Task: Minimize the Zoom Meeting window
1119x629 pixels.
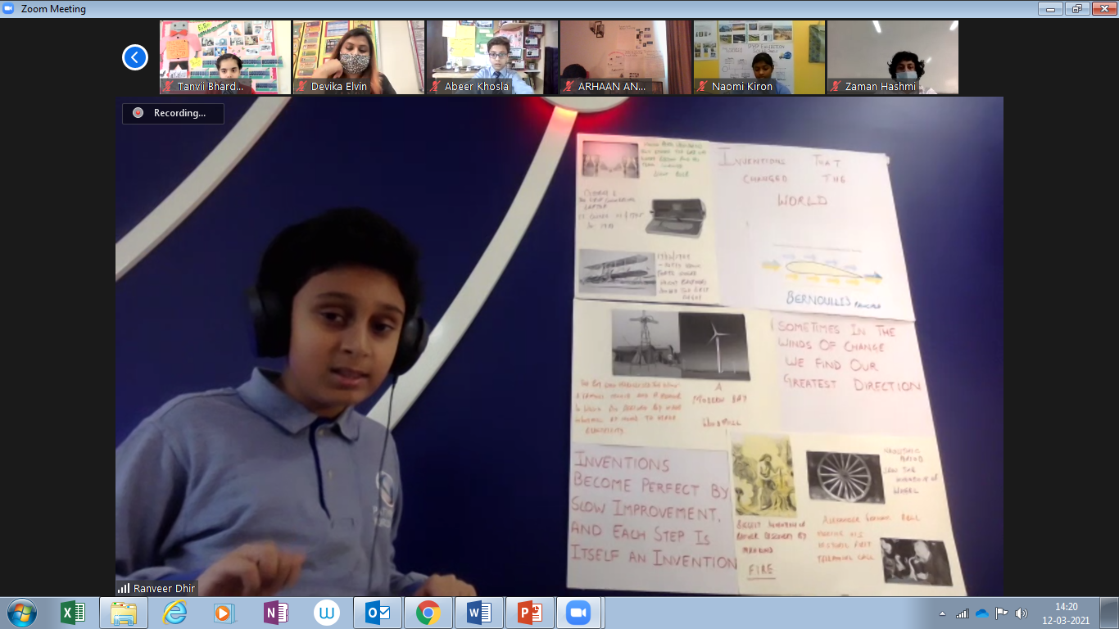Action: [x=1050, y=8]
